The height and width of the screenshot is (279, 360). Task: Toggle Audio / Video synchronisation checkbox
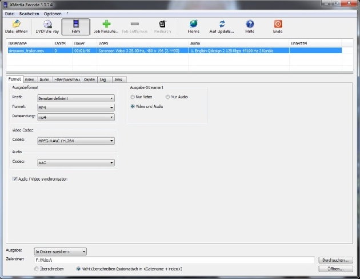pos(15,179)
